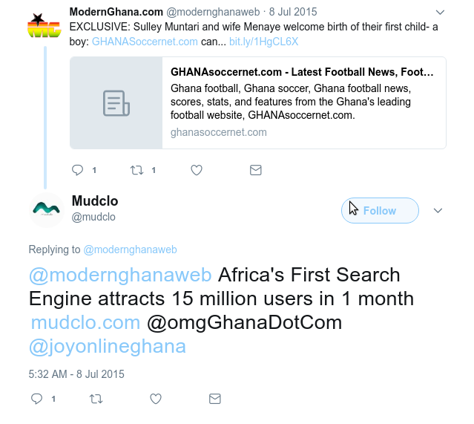Like the ModernGhana.com tweet

[x=197, y=170]
